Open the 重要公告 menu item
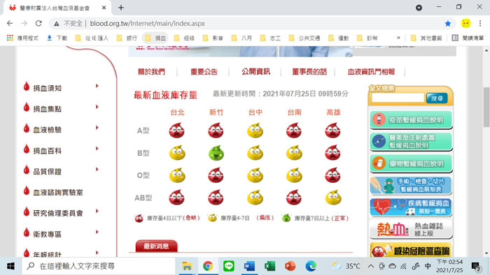The image size is (490, 275). (x=204, y=72)
